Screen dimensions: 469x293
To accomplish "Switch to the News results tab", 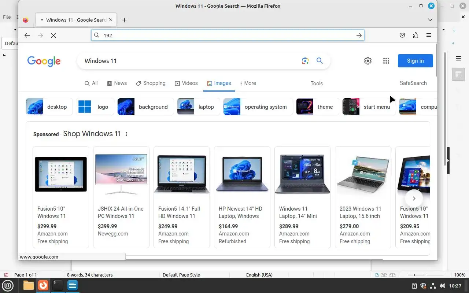I will click(x=117, y=83).
